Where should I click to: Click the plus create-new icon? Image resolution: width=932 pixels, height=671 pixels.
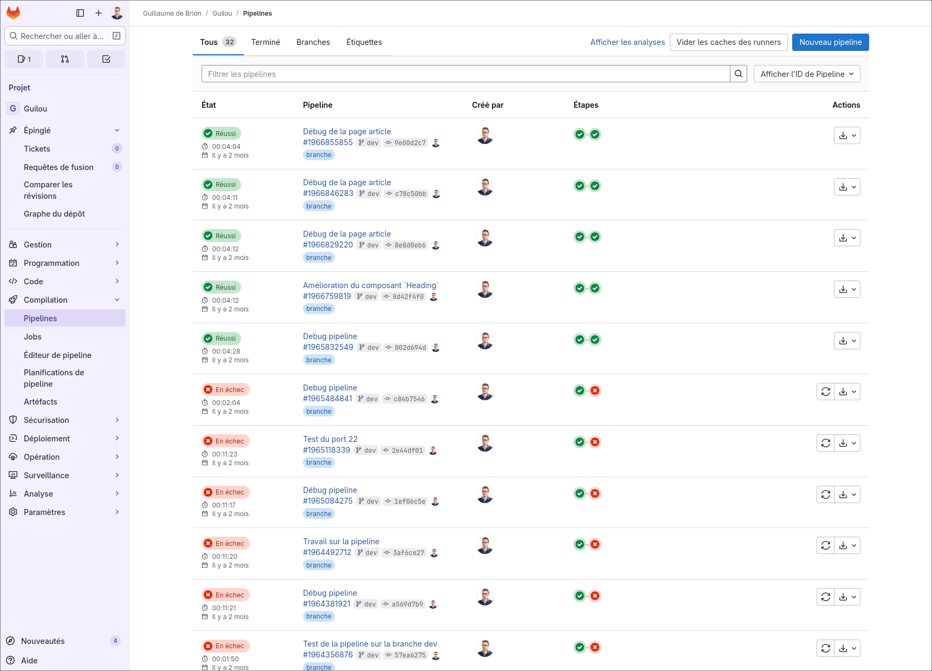[99, 13]
